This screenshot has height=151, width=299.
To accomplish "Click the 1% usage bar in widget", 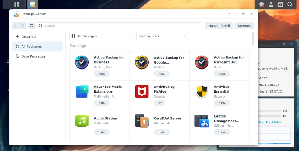I will 269,110.
